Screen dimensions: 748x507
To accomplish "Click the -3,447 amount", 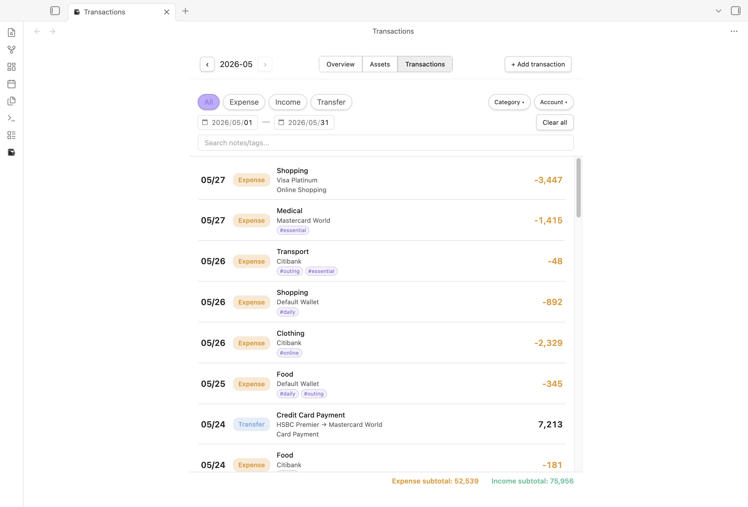I will (x=548, y=180).
